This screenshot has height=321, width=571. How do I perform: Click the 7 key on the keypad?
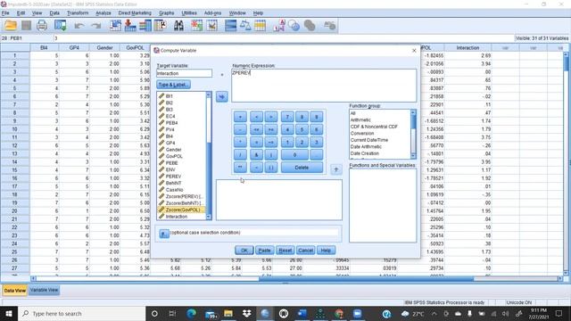tap(287, 117)
